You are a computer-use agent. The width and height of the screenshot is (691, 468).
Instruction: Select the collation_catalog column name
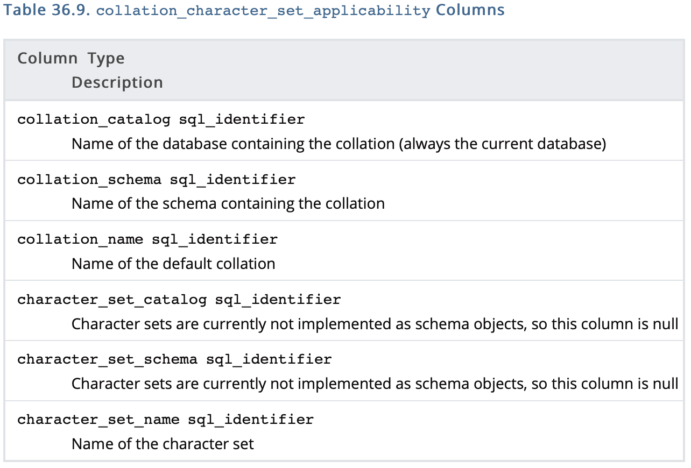point(94,119)
